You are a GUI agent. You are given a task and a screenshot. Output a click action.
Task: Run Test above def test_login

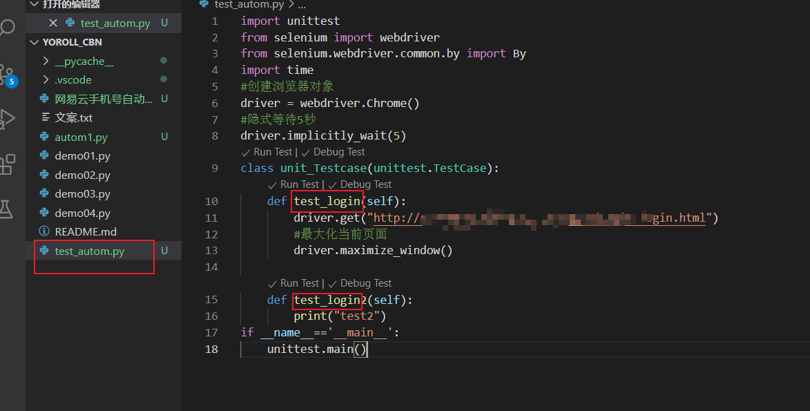tap(300, 184)
